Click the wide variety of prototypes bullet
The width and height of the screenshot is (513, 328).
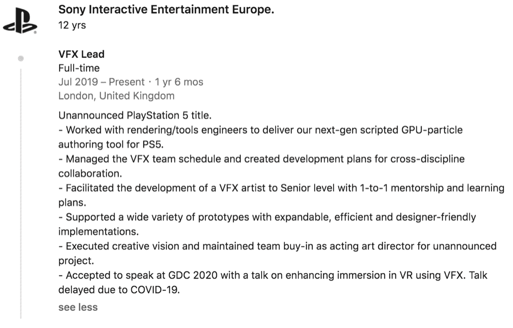coord(267,224)
